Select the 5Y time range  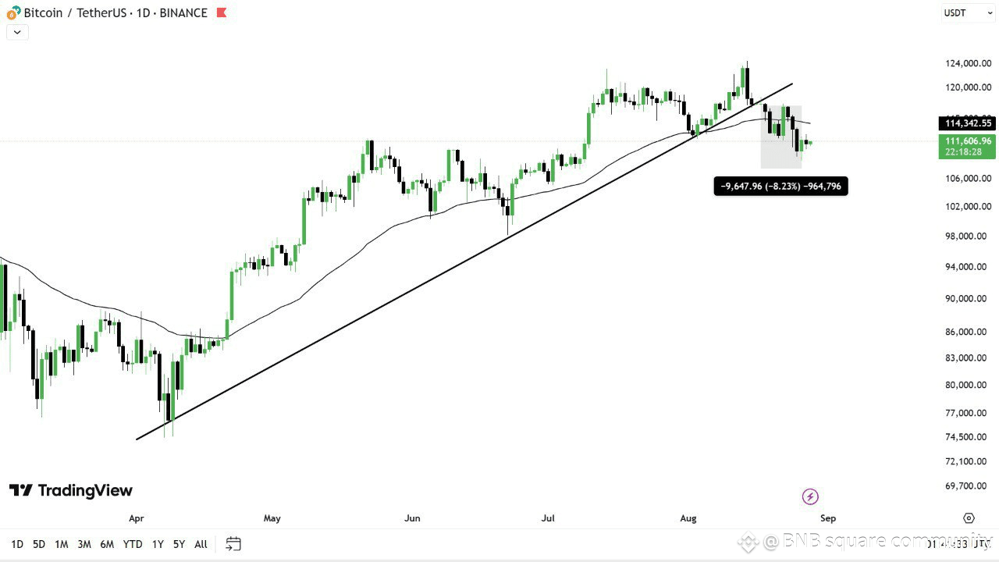click(x=179, y=544)
